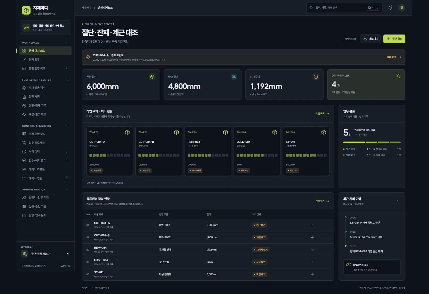The image size is (429, 294).
Task: Return via 포트폴리오로 돌아가기 link
Action: pos(34,266)
